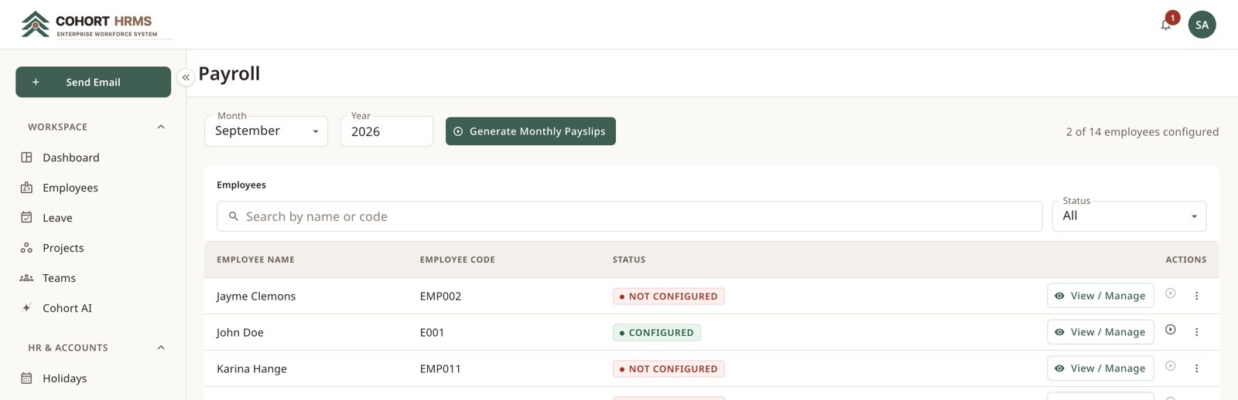
Task: Click the EMPLOYEE CODE column header
Action: [457, 260]
